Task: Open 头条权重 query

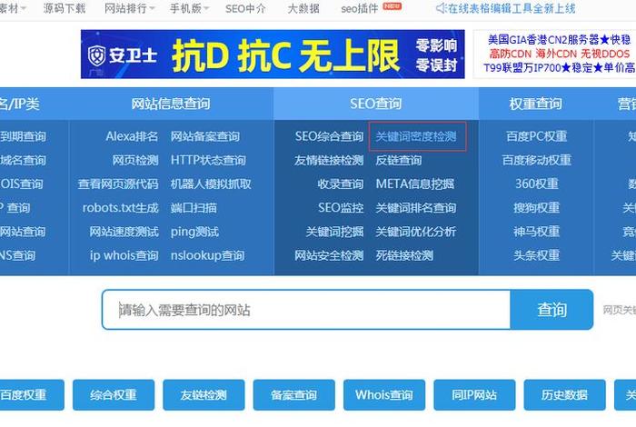Action: coord(536,256)
